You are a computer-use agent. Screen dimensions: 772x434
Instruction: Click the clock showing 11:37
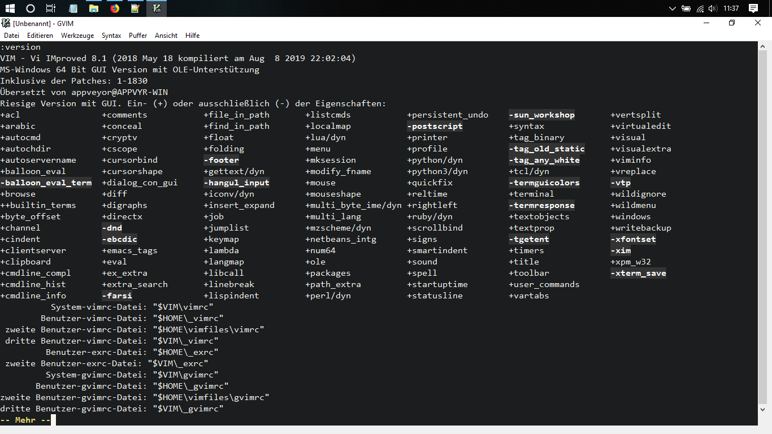731,8
